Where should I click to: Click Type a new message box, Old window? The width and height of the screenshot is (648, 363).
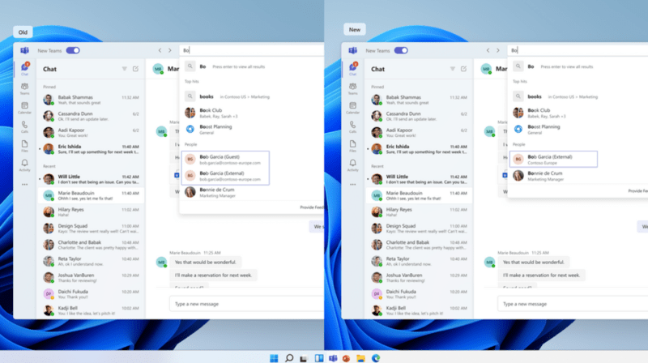(247, 304)
